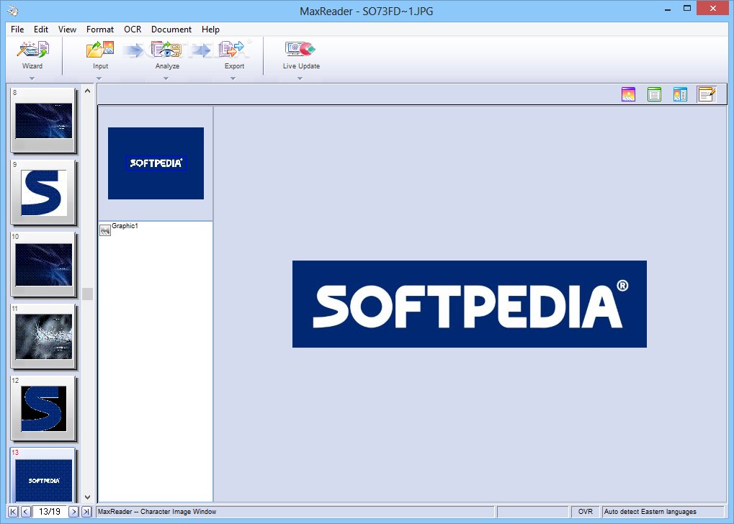Maximize the MaxReader window
Image resolution: width=734 pixels, height=524 pixels.
pos(686,9)
